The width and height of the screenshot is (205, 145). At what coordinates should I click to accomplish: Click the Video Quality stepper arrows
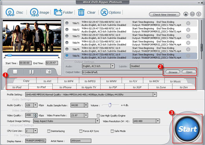point(35,115)
